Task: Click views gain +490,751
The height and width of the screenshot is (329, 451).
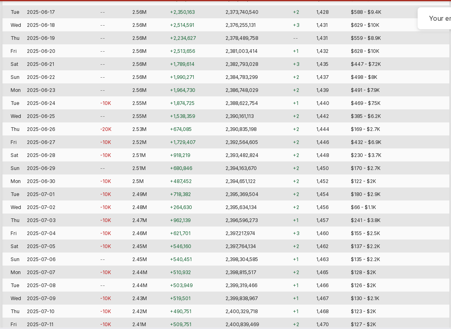Action: 181,311
